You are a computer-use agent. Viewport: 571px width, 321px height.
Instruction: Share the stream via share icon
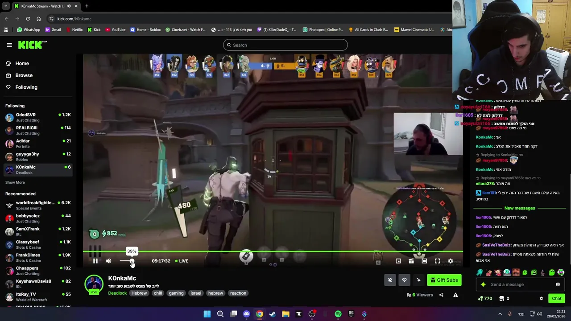pos(441,295)
